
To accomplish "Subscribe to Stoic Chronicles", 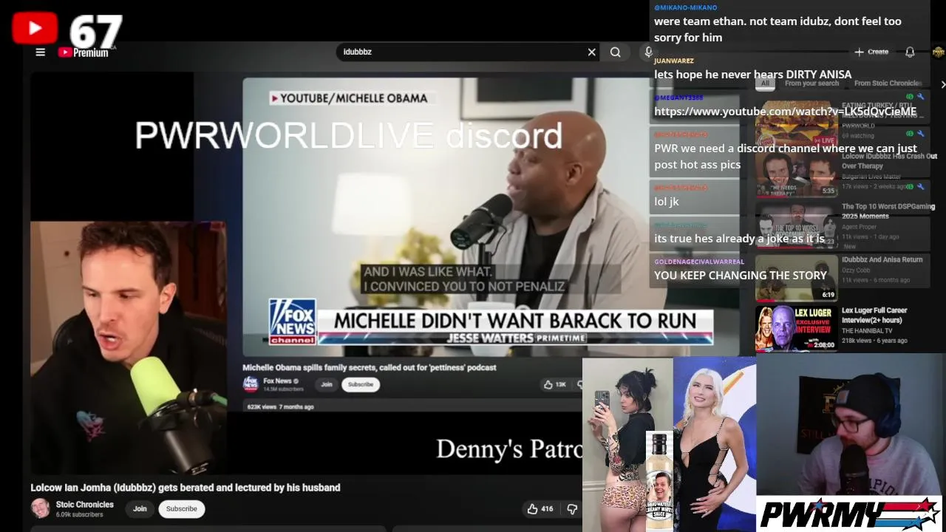I will [181, 508].
